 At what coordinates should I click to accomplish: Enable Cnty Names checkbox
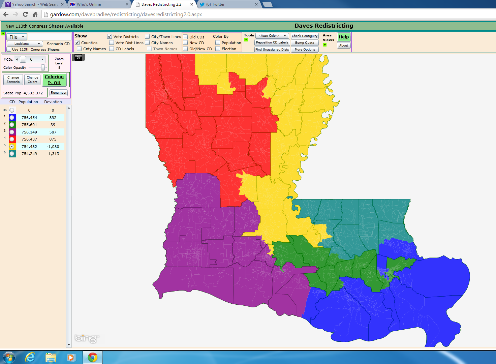pos(79,49)
